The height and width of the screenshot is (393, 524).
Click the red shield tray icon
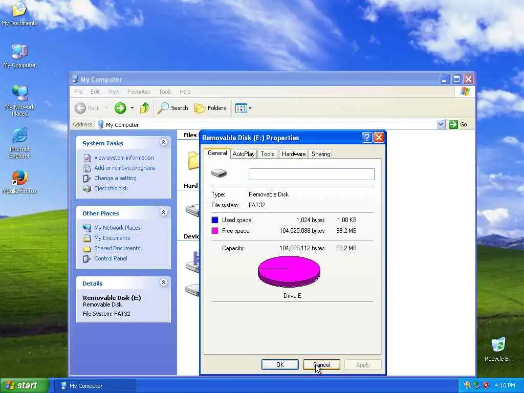(x=486, y=385)
